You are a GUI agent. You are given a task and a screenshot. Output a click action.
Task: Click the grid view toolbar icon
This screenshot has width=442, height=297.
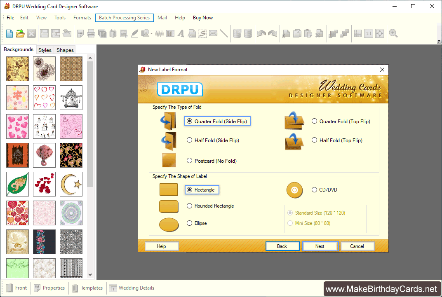click(358, 33)
